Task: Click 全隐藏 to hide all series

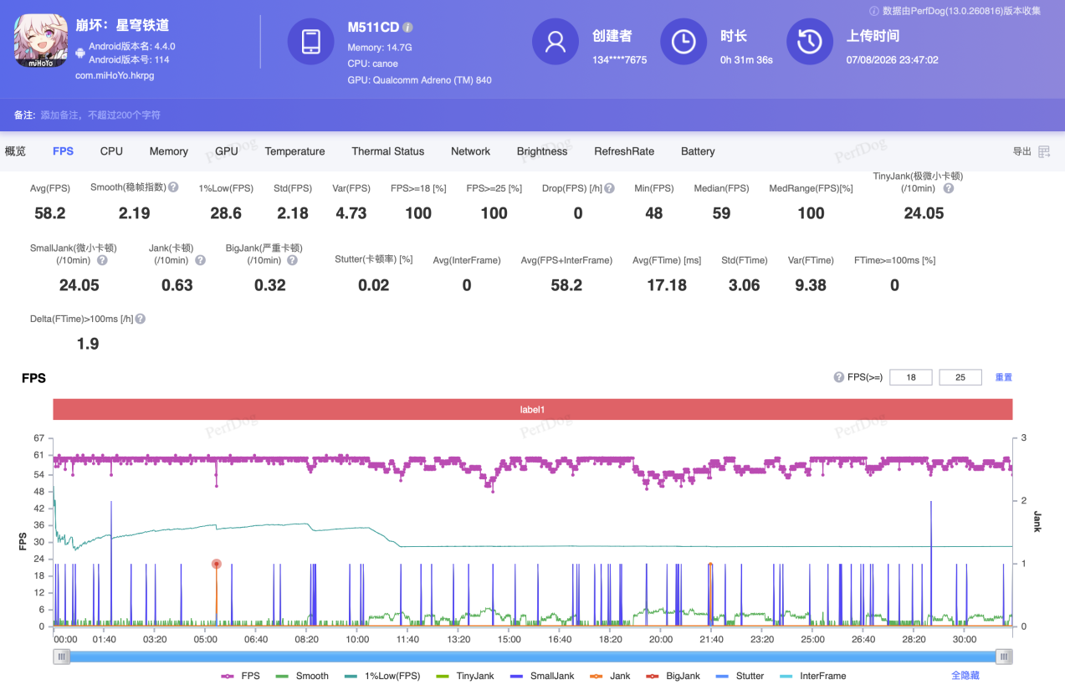Action: pyautogui.click(x=965, y=675)
